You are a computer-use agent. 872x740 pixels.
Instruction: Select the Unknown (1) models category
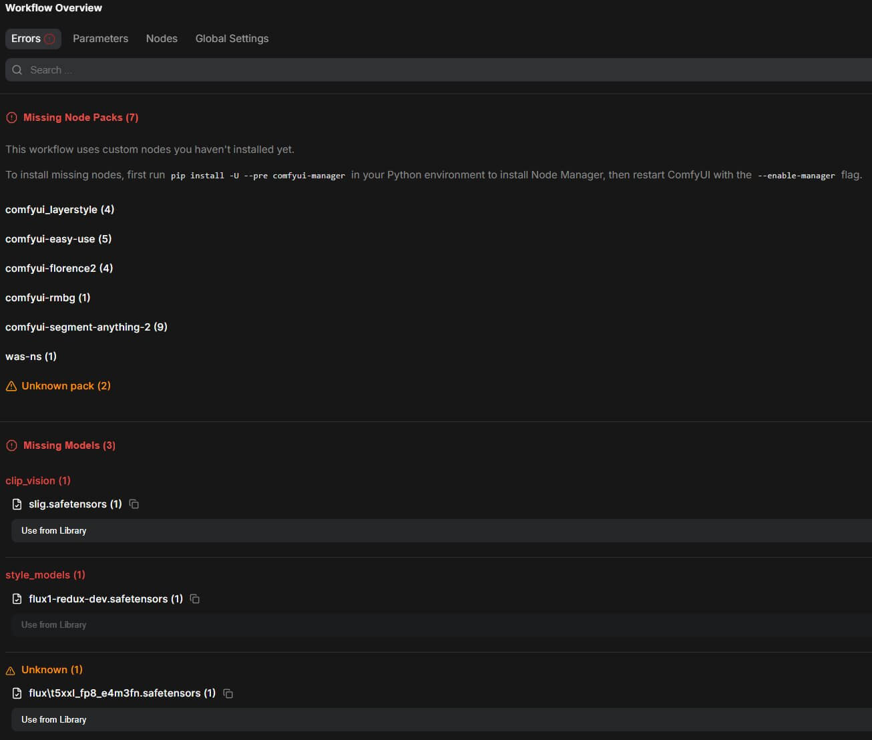point(52,670)
